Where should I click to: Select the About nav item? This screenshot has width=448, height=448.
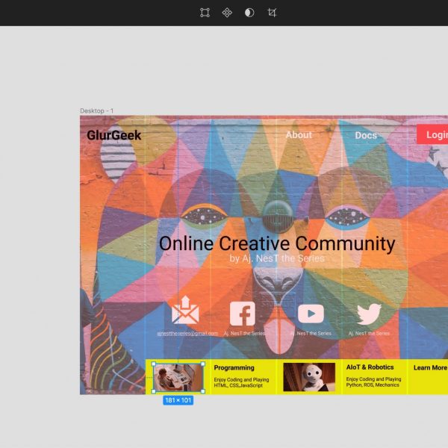[299, 135]
